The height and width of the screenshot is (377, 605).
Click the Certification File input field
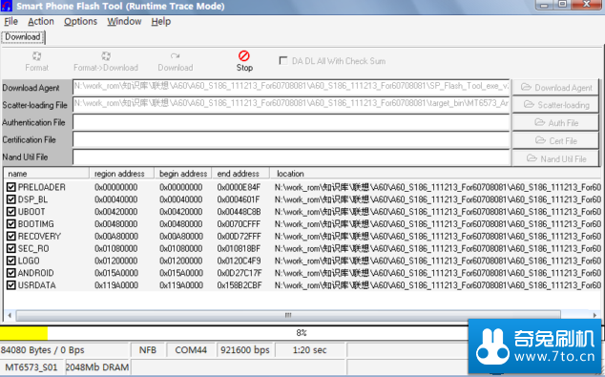pos(291,139)
